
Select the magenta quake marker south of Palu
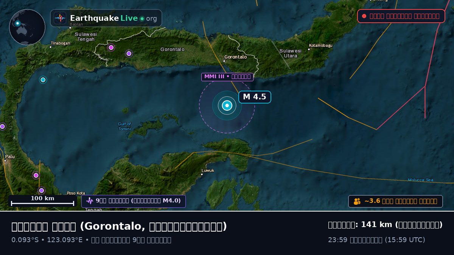click(x=36, y=175)
